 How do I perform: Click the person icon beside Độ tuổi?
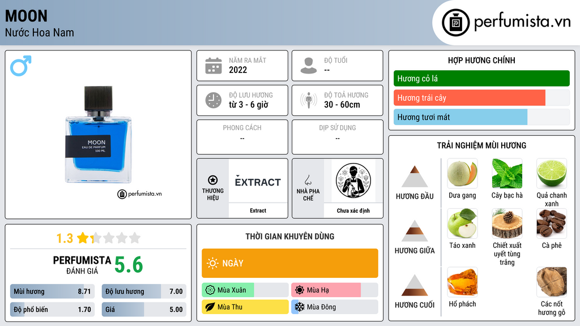click(309, 66)
